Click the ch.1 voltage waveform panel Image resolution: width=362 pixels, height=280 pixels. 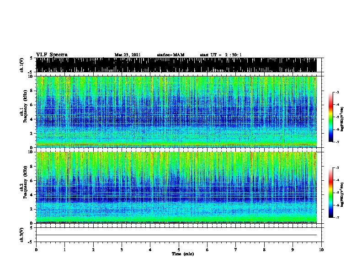(176, 65)
